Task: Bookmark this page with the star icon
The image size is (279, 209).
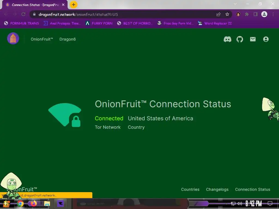Action: pos(227,14)
